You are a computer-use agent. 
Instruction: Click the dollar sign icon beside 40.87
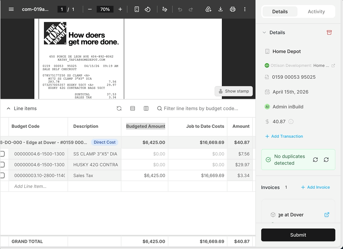[267, 121]
